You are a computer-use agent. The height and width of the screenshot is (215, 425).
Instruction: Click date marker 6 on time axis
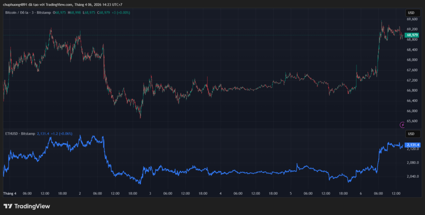pyautogui.click(x=360, y=193)
